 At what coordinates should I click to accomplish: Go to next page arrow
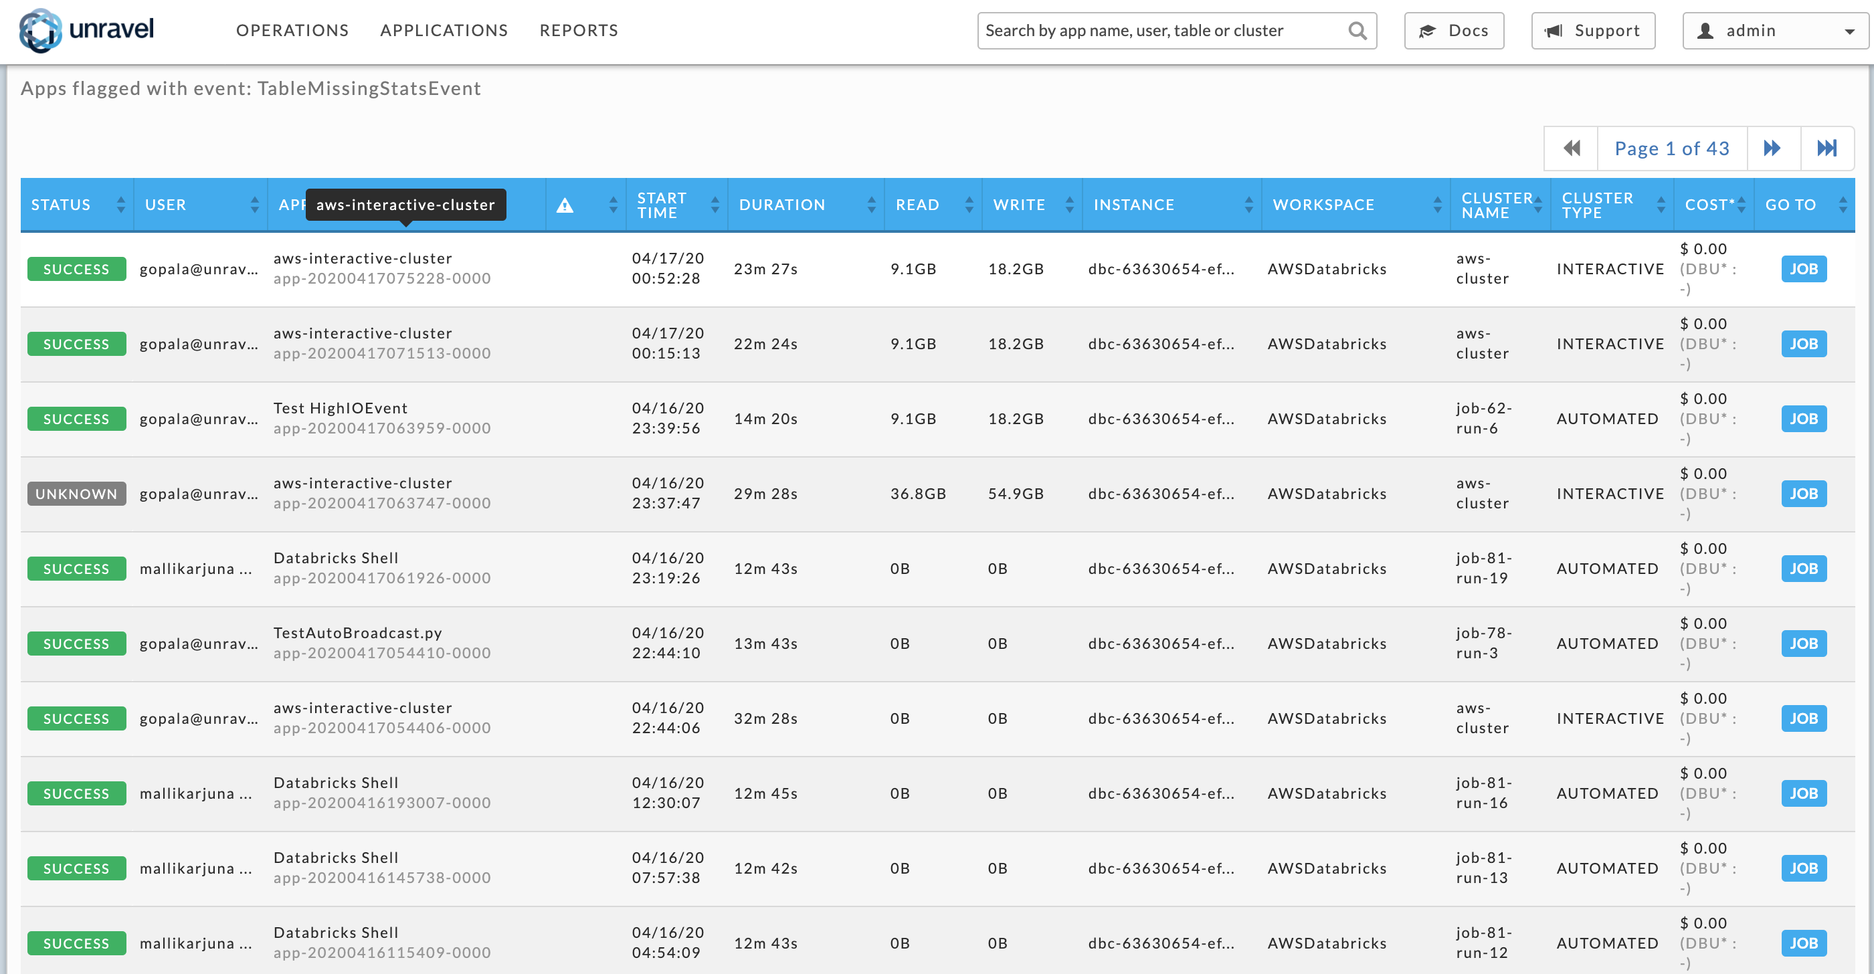[x=1773, y=149]
